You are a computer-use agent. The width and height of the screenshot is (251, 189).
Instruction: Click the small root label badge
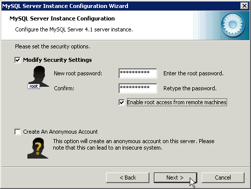pos(34,86)
